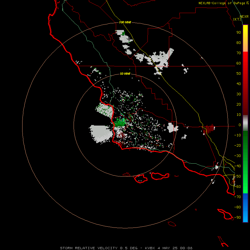Click the -70 value on the velocity scale
Viewport: 250px width, 250px height.
click(x=237, y=197)
